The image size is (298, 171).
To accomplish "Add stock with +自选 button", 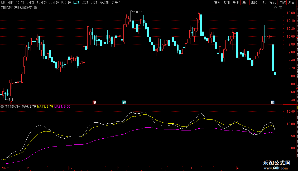I will point(282,2).
